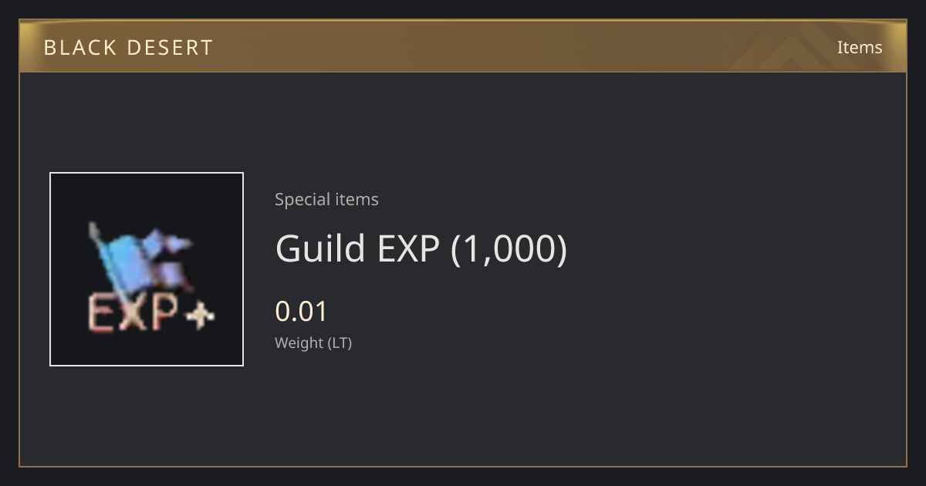926x486 pixels.
Task: Click the 0.01 weight value
Action: [302, 312]
